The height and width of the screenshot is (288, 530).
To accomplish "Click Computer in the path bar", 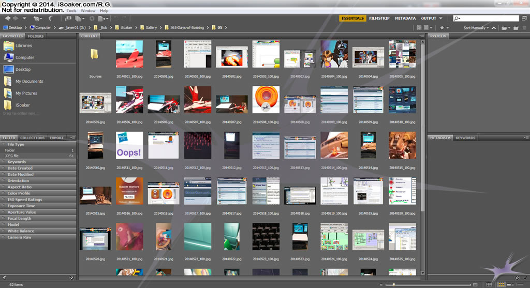I will coord(40,28).
